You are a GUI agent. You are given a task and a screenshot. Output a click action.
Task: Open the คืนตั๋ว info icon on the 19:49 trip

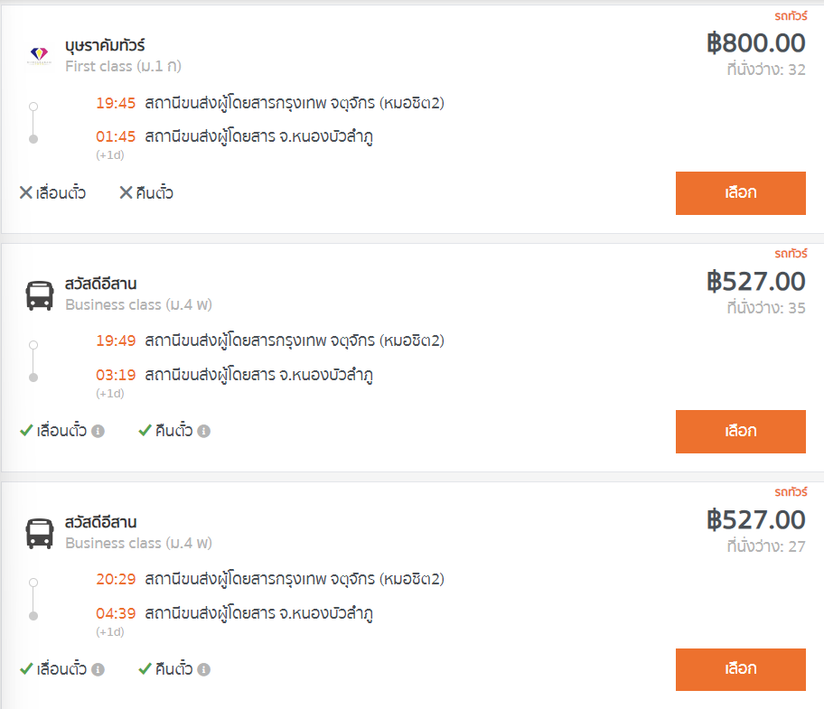204,431
